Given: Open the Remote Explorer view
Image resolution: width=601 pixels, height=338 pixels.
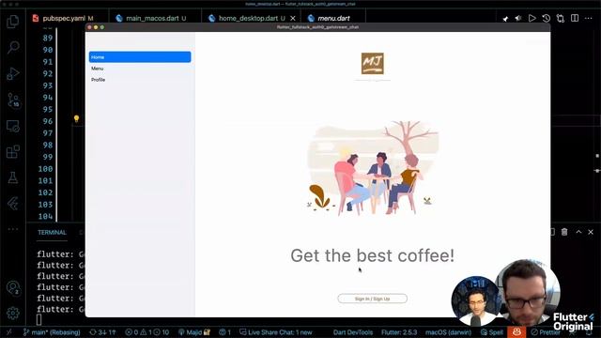Looking at the screenshot, I should 12,126.
